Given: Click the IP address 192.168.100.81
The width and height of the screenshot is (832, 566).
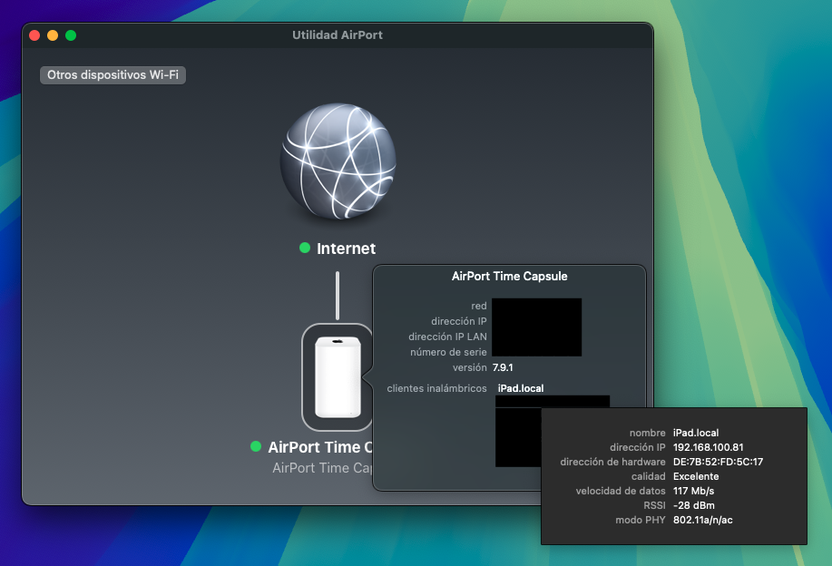Looking at the screenshot, I should [x=708, y=447].
